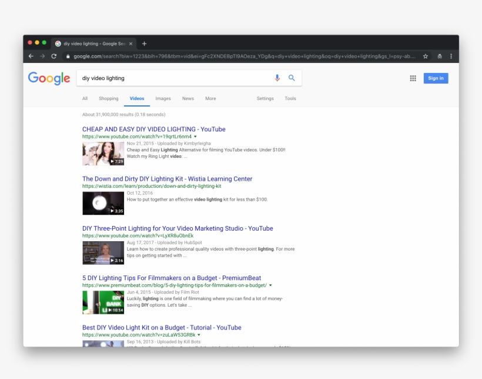Image resolution: width=482 pixels, height=379 pixels.
Task: Open search Settings
Action: (x=265, y=98)
